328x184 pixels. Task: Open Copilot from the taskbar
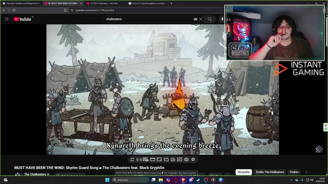point(168,180)
